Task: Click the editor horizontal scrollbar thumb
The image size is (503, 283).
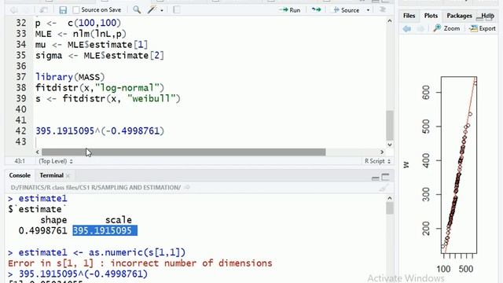Action: tap(183, 152)
